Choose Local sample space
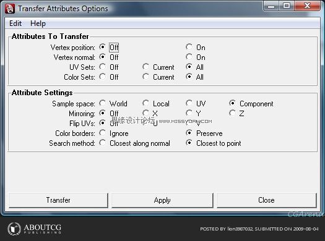 click(x=145, y=103)
